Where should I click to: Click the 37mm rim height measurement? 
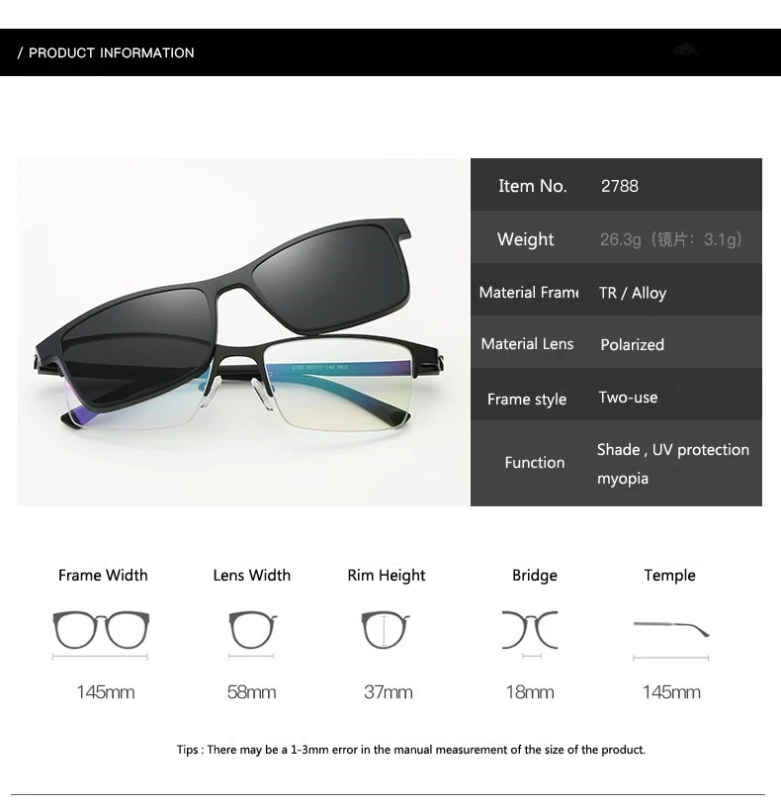coord(388,692)
